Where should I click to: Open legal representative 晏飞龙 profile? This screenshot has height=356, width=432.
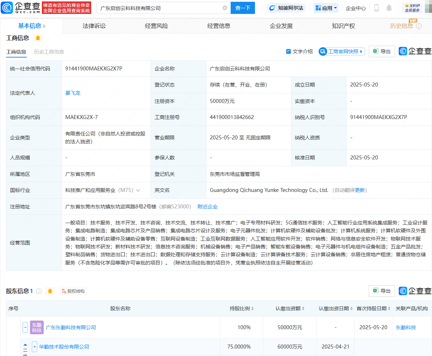(x=73, y=93)
